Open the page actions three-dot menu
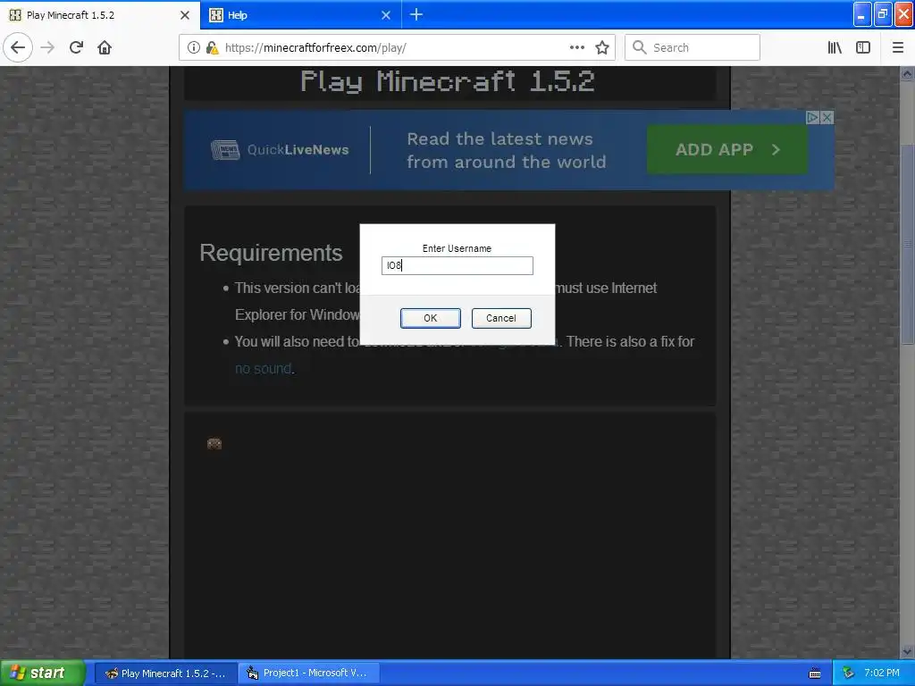915x686 pixels. pyautogui.click(x=576, y=47)
